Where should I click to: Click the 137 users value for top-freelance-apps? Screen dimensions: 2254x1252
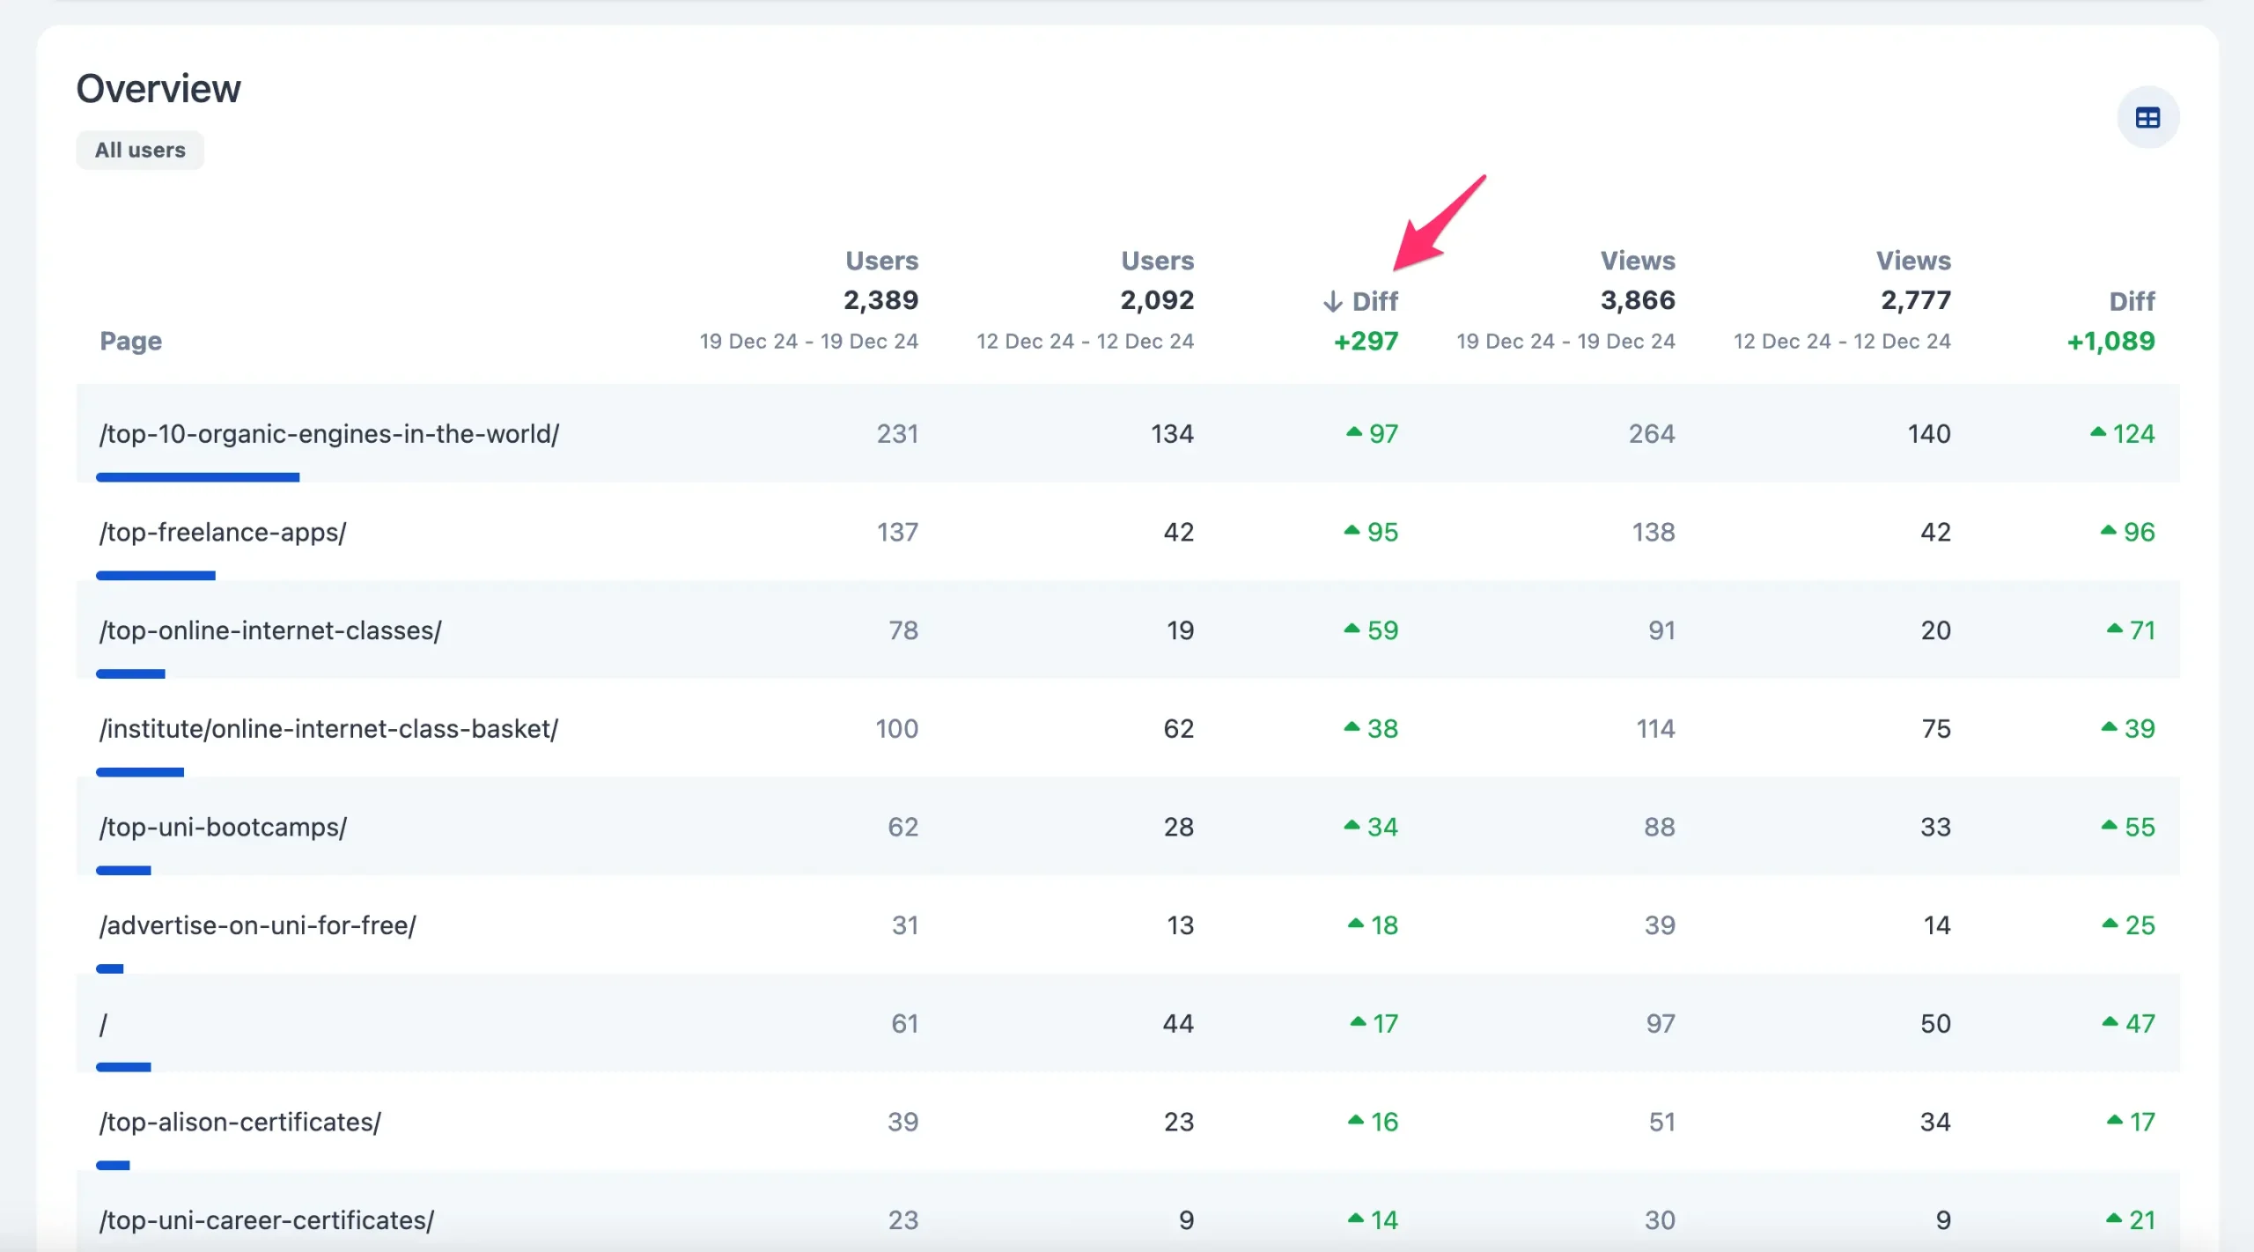click(897, 532)
